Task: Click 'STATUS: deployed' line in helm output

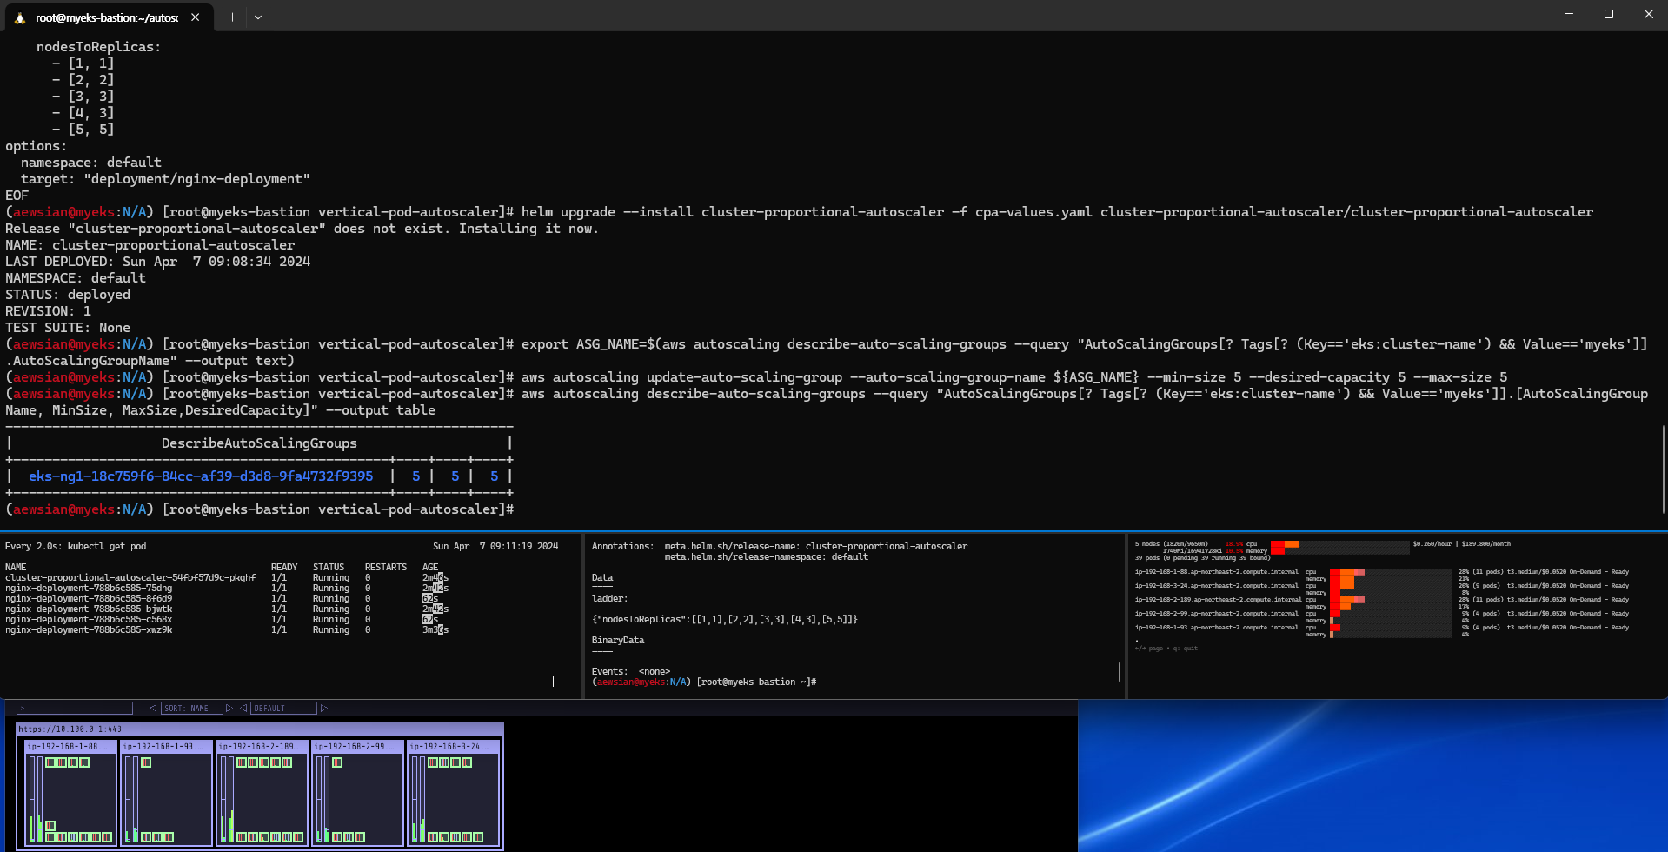Action: click(x=68, y=295)
